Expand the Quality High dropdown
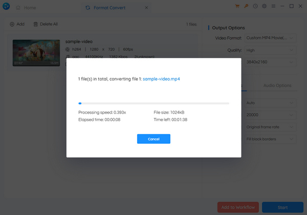 270,50
